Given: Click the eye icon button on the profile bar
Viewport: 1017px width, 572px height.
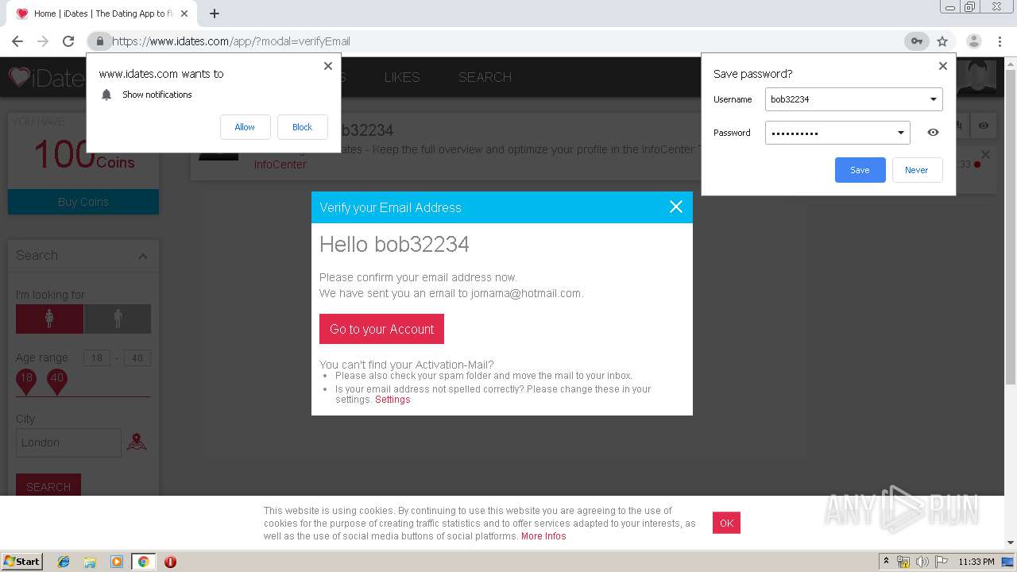Looking at the screenshot, I should [x=984, y=126].
